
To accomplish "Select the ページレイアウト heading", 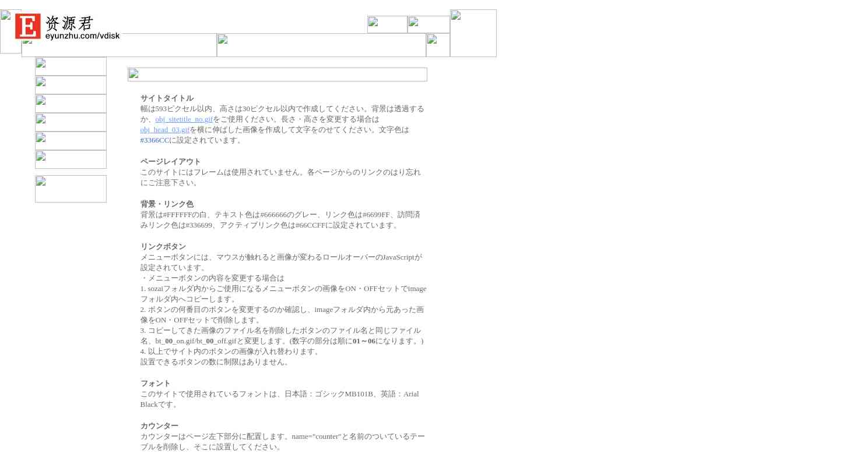I will [171, 162].
